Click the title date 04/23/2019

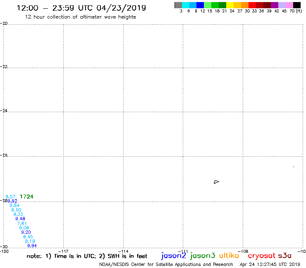(121, 8)
